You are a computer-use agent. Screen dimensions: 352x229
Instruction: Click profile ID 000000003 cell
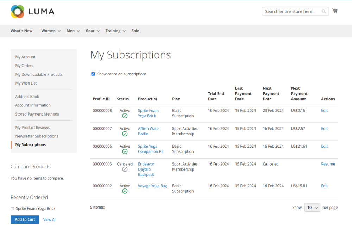[102, 164]
